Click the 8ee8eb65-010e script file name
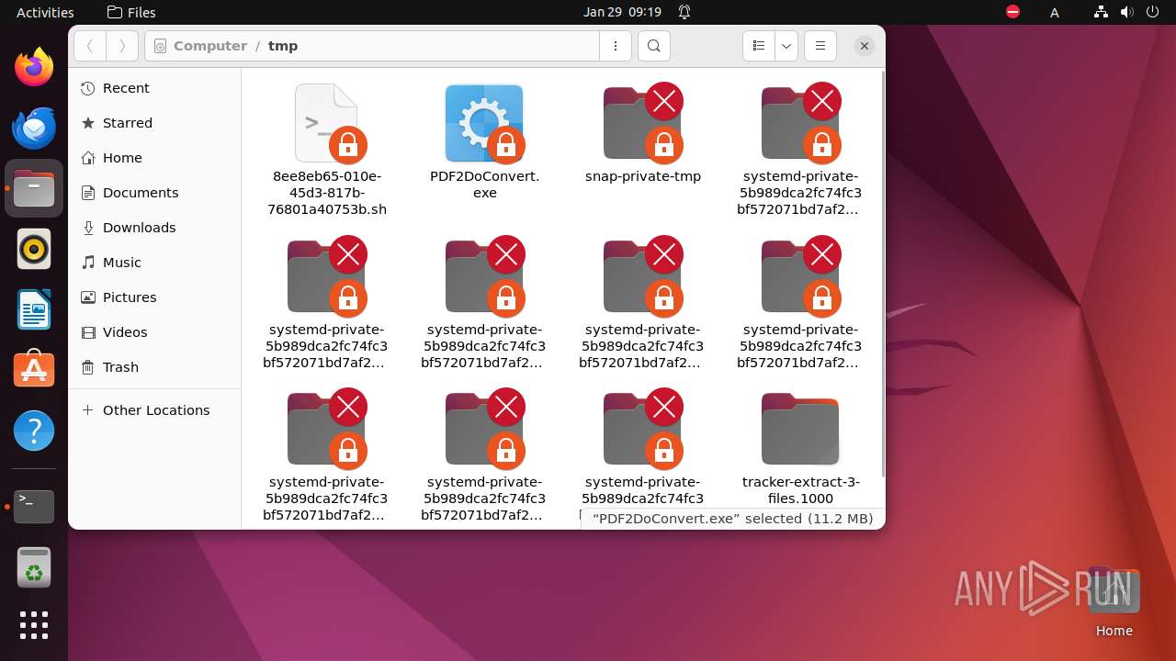Viewport: 1176px width, 661px height. click(x=327, y=193)
